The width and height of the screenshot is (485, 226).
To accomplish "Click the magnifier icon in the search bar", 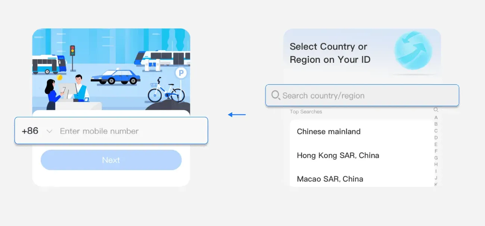I will point(276,95).
